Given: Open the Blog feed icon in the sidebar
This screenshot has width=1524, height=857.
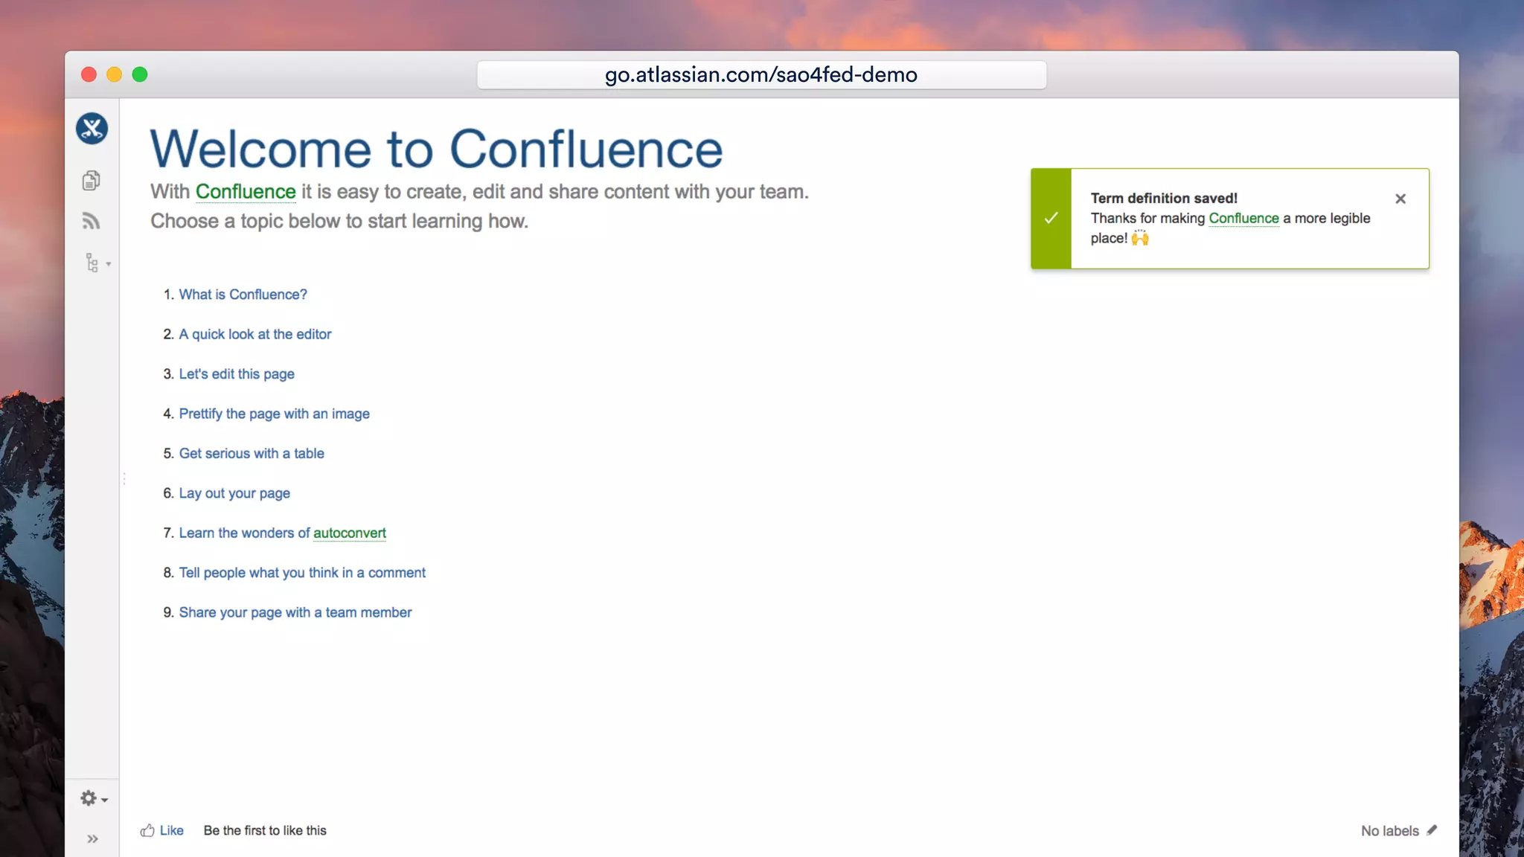Looking at the screenshot, I should (x=91, y=221).
